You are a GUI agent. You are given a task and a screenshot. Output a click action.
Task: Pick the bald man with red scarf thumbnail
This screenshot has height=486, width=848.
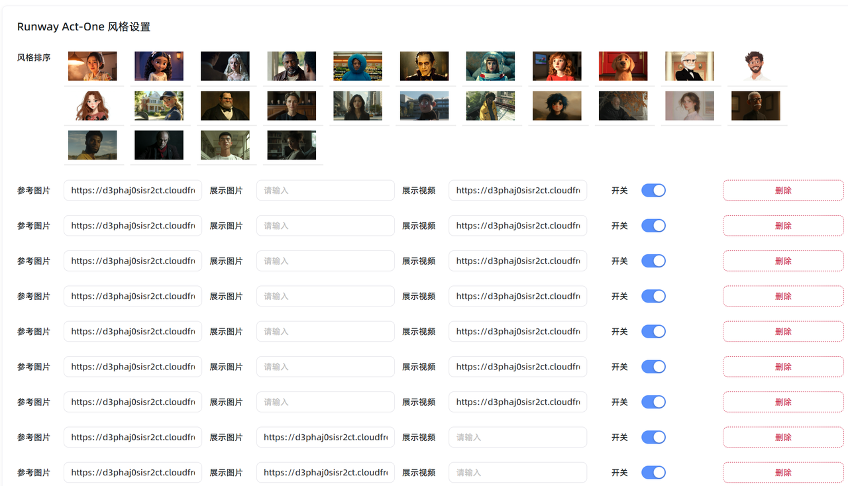coord(159,145)
